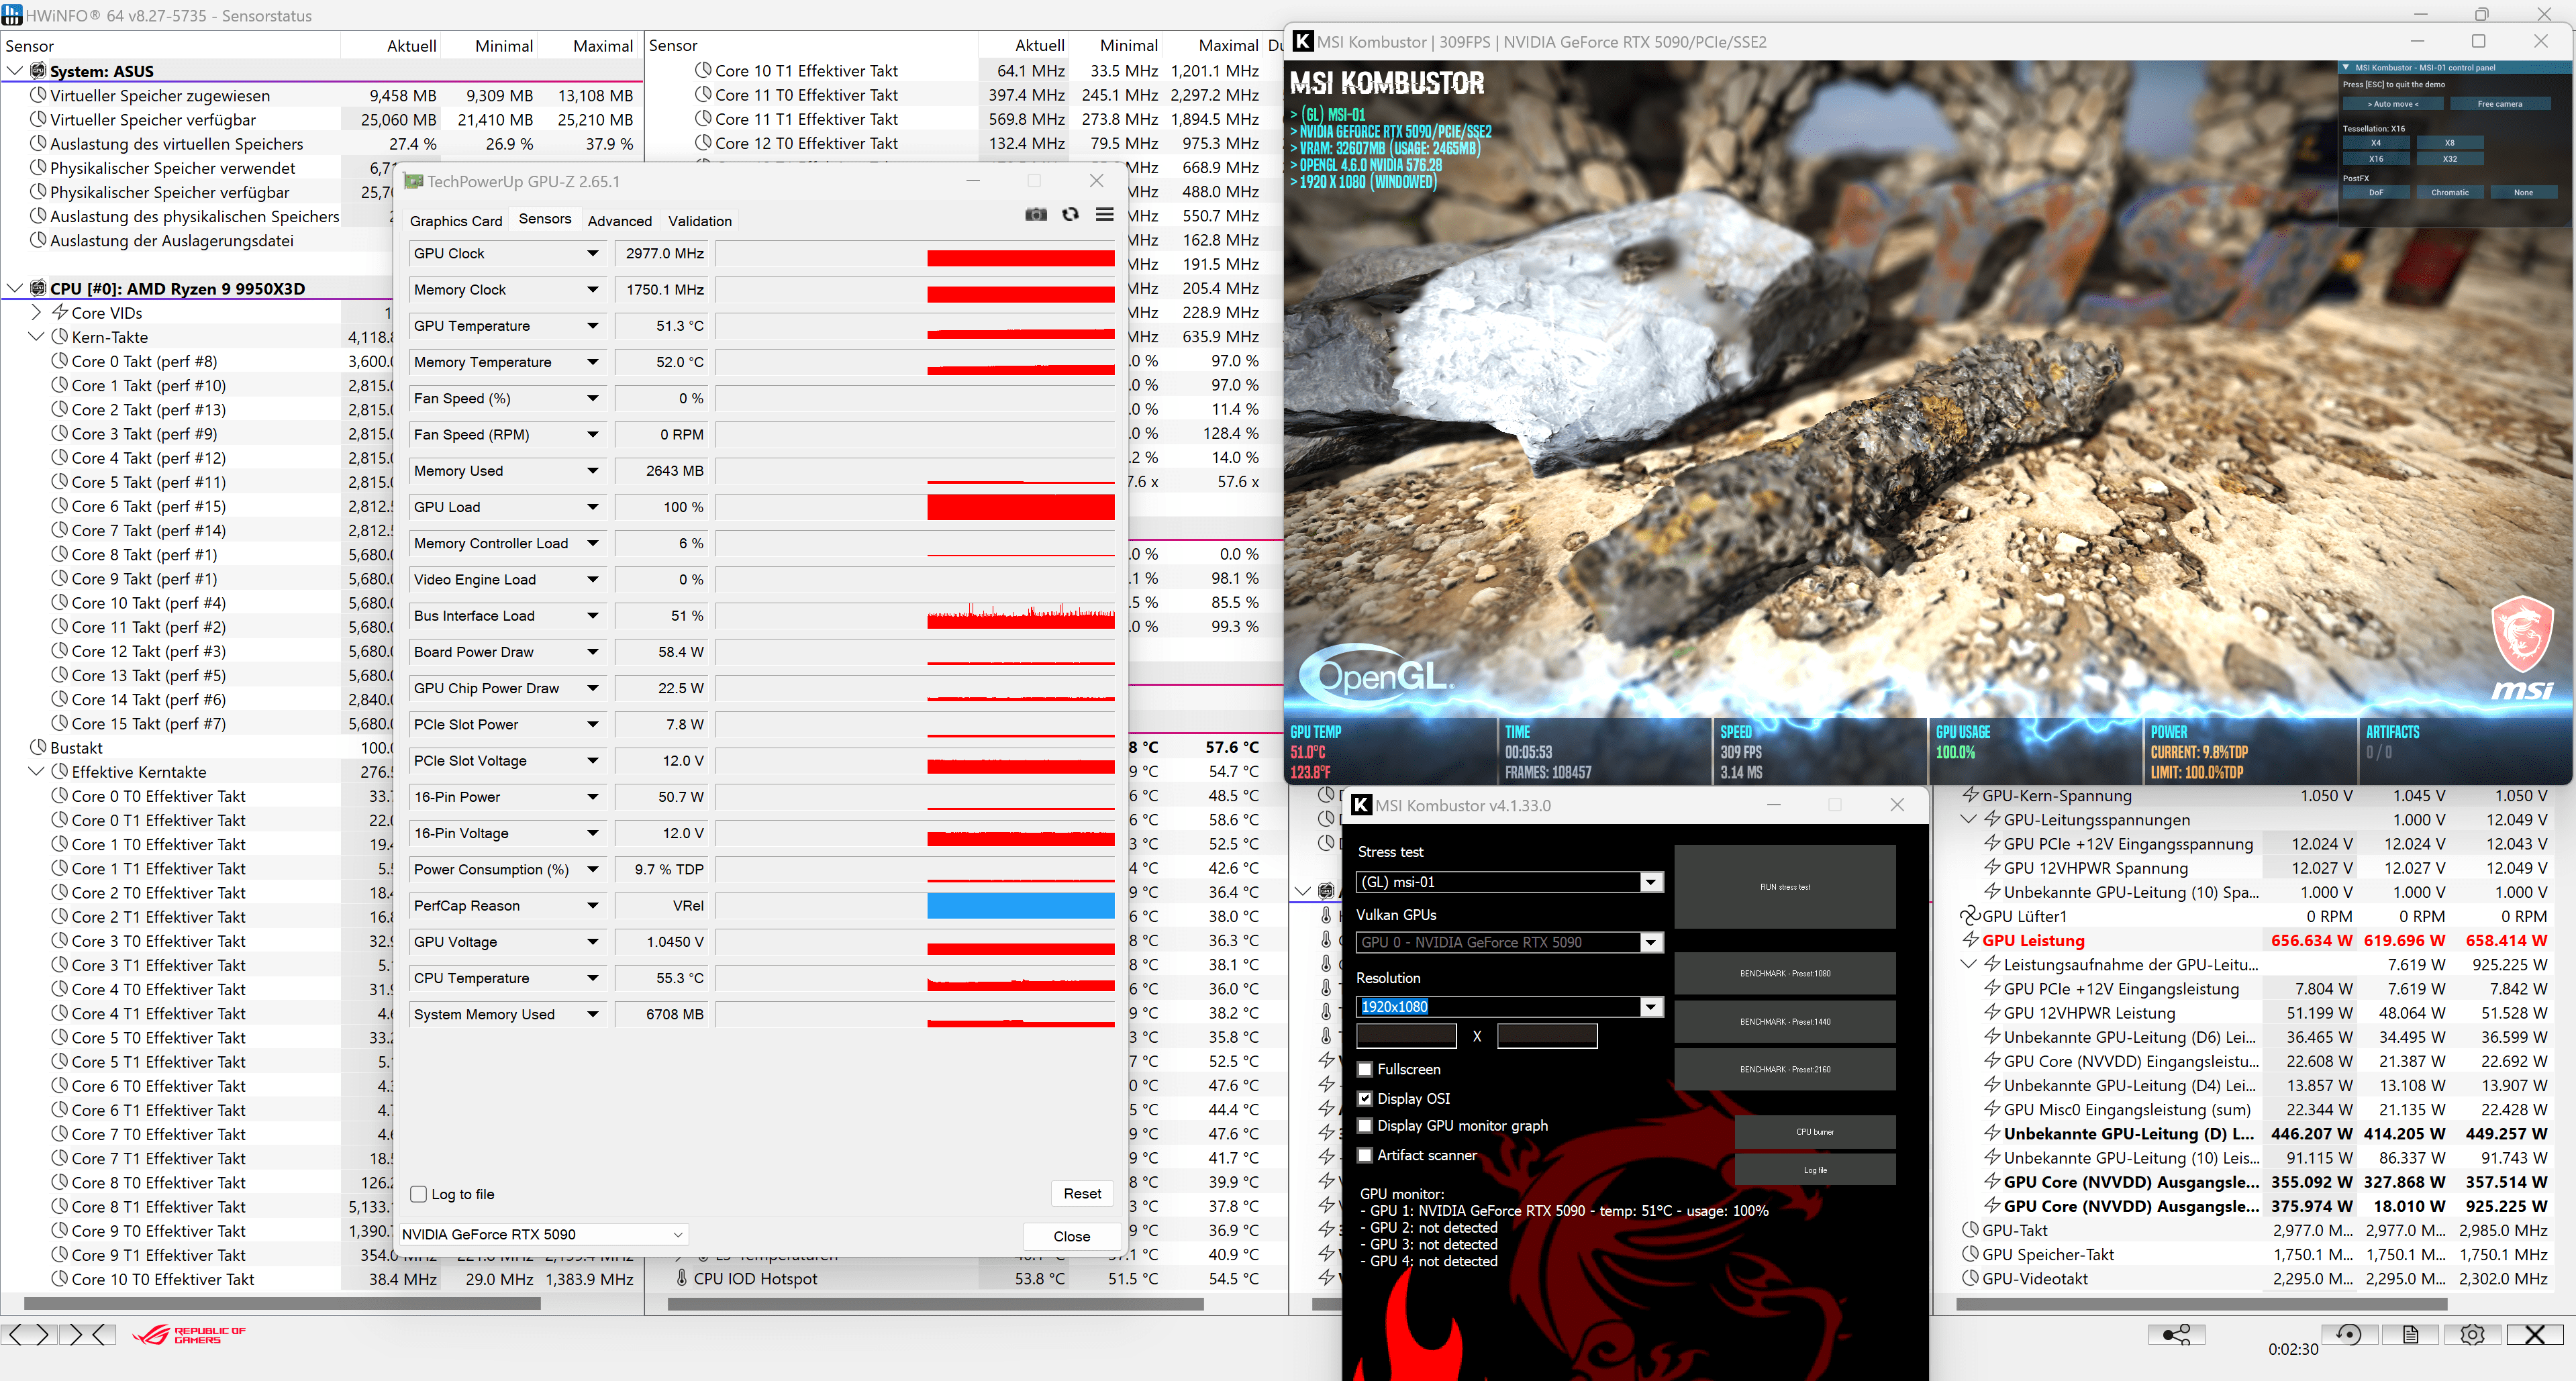Screen dimensions: 2576x1381
Task: Select X32 tessellation in control panel
Action: (x=2449, y=158)
